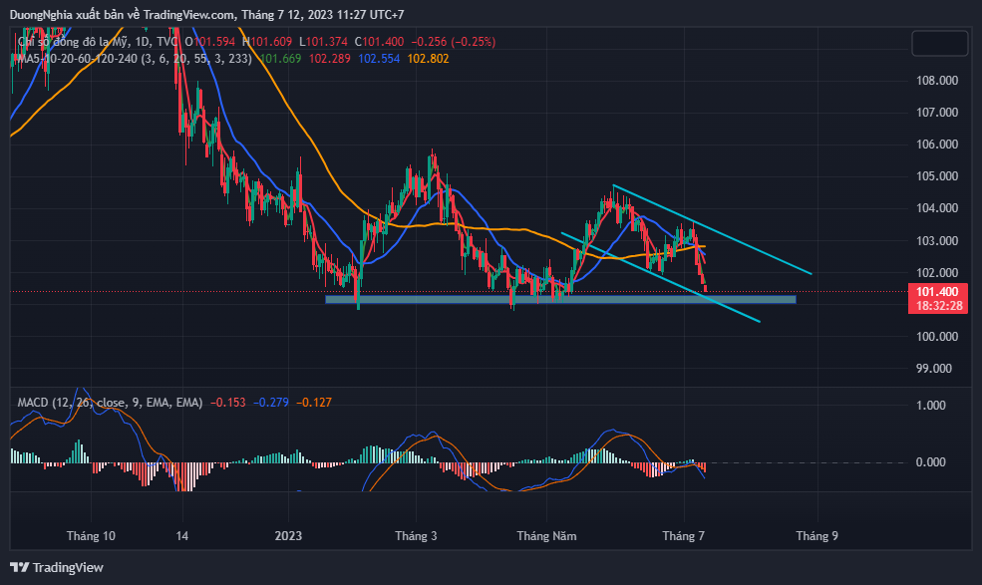Click the 104.000 price axis label
The height and width of the screenshot is (585, 982).
937,208
